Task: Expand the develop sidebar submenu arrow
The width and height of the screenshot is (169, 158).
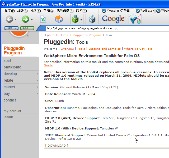Action: pyautogui.click(x=37, y=74)
